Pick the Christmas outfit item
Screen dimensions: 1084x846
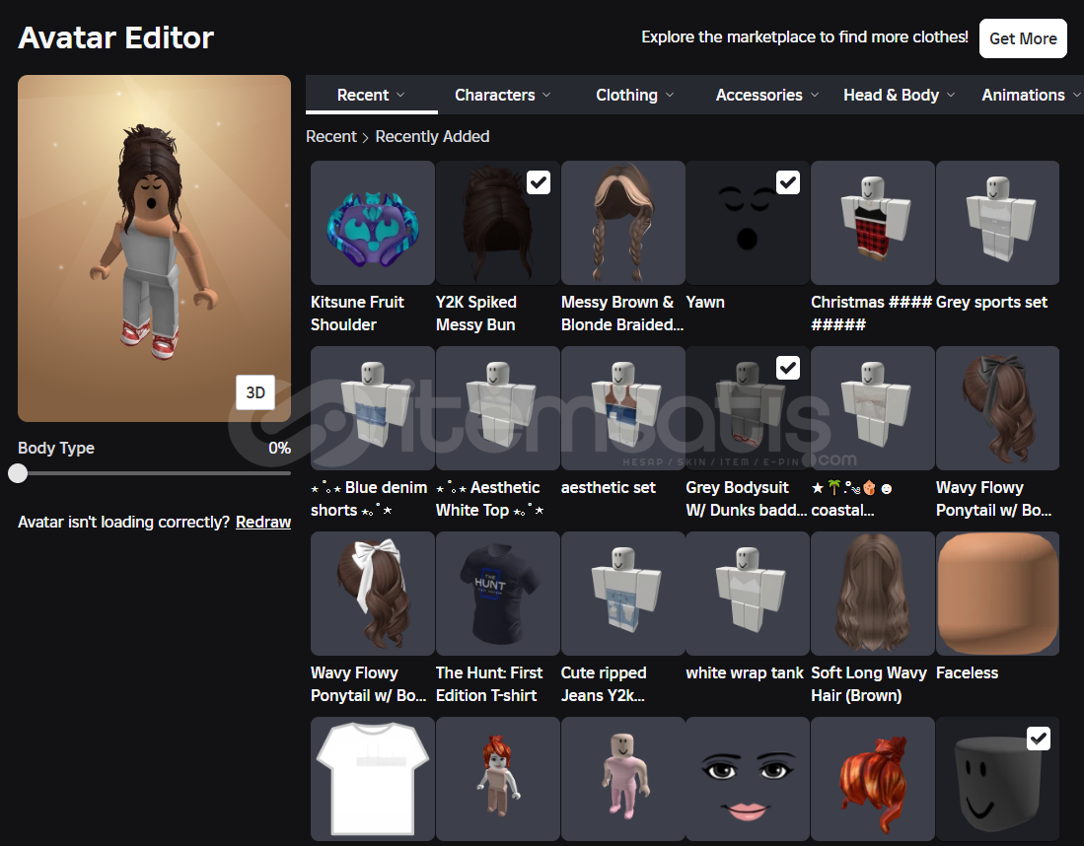coord(872,224)
